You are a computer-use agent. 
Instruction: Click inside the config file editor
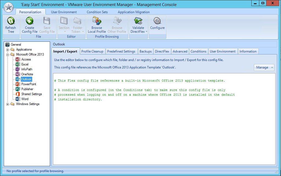tap(164, 119)
